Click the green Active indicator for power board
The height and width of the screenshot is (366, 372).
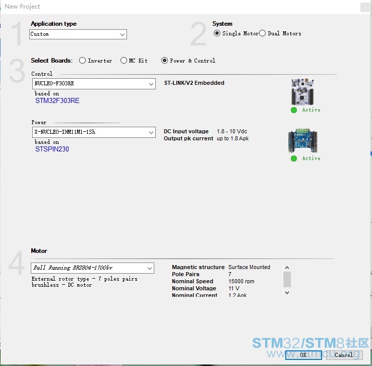click(x=294, y=159)
